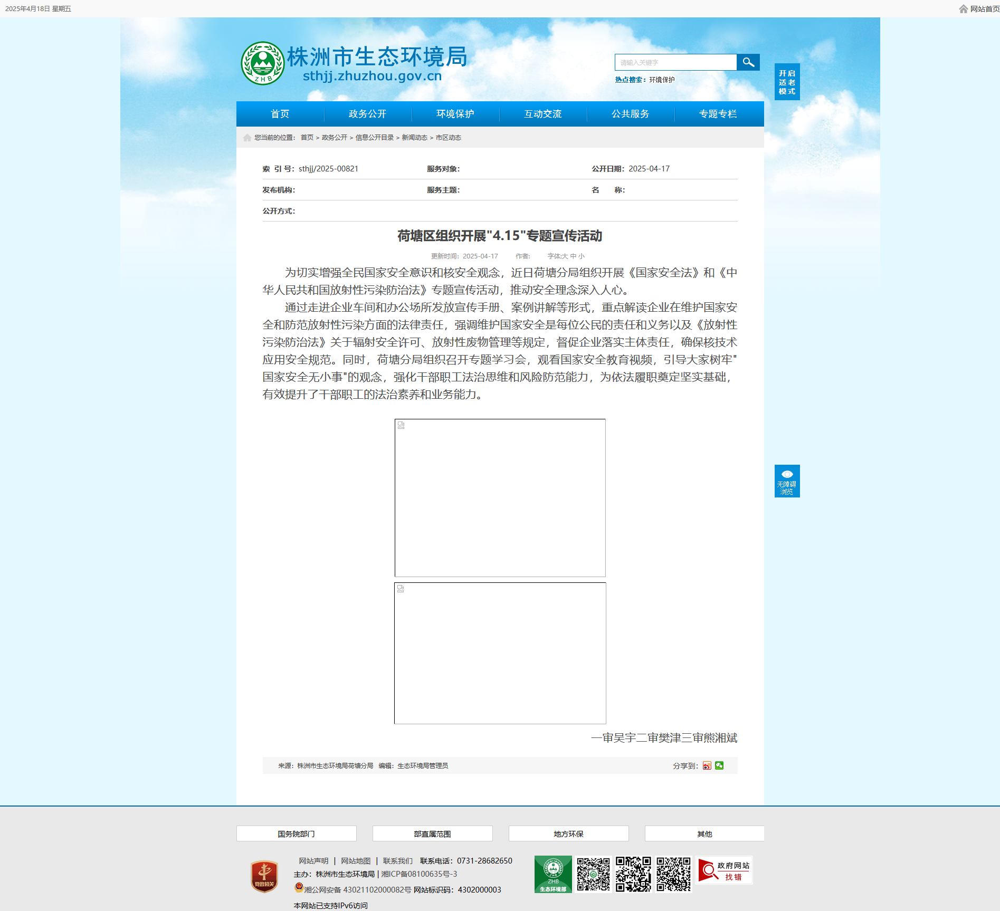The width and height of the screenshot is (1000, 911).
Task: Expand the 部直属范围 links dropdown
Action: click(x=432, y=833)
